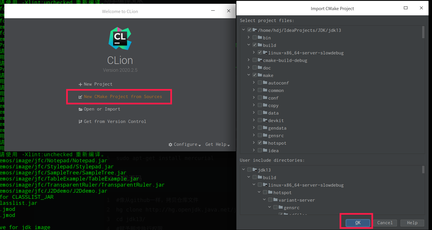Select Open or Import
The width and height of the screenshot is (432, 230).
click(99, 109)
